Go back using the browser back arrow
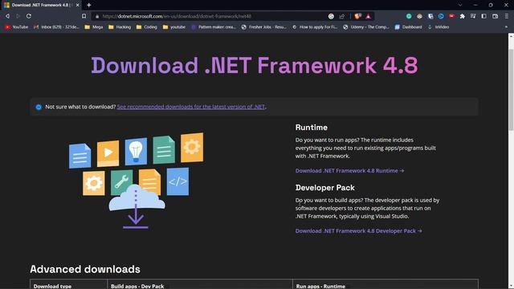This screenshot has width=514, height=289. point(7,16)
